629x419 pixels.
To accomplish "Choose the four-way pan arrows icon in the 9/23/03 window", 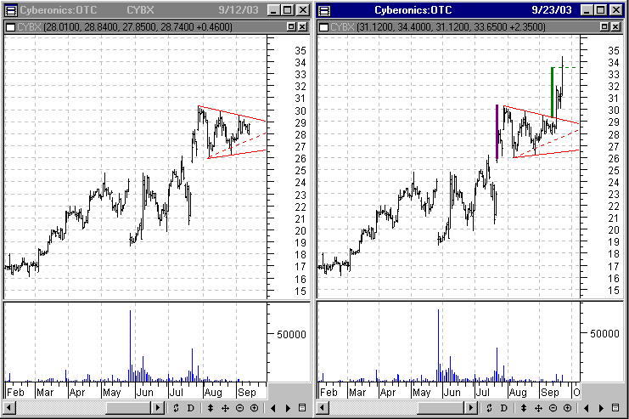I will 538,408.
